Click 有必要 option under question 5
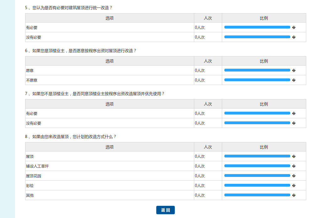Screen dimensions: 316x218 coord(32,28)
